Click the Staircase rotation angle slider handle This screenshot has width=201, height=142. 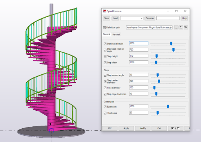174,50
